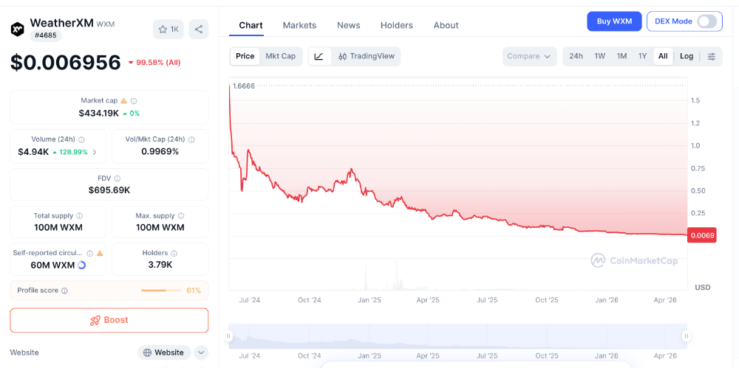Expand Volume (24h) details arrow
This screenshot has width=739, height=368.
(95, 152)
